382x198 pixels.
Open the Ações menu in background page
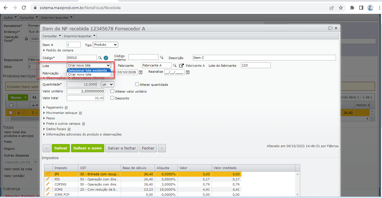10,18
